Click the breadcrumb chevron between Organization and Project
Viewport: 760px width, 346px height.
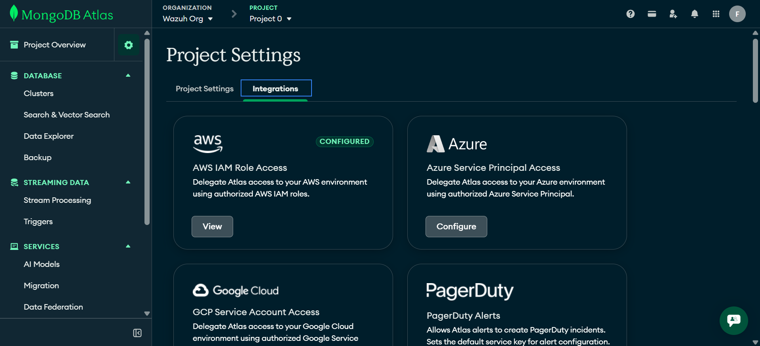[x=234, y=14]
